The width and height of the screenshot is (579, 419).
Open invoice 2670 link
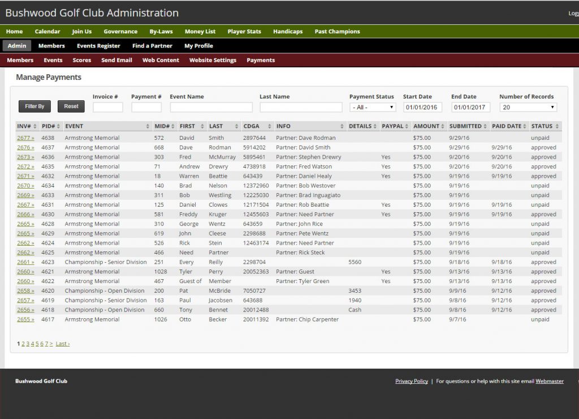(25, 186)
